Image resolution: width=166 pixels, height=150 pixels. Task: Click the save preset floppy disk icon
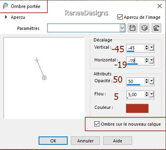click(x=133, y=28)
